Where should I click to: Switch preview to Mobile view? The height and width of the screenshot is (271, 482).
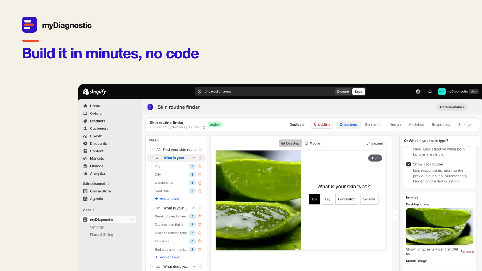pyautogui.click(x=312, y=143)
